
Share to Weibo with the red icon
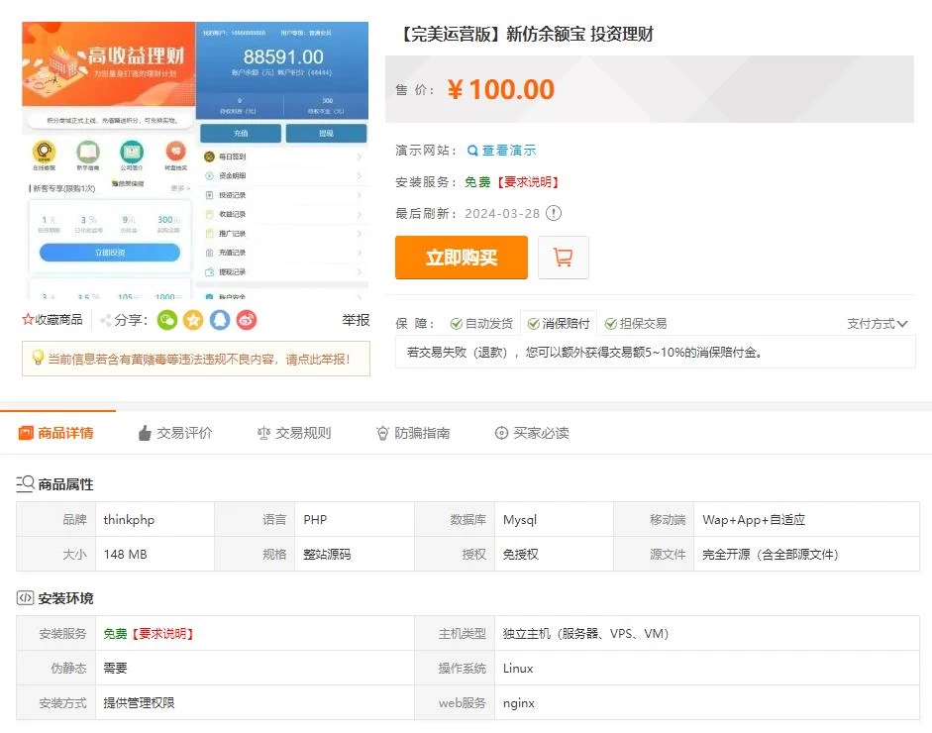(x=246, y=319)
